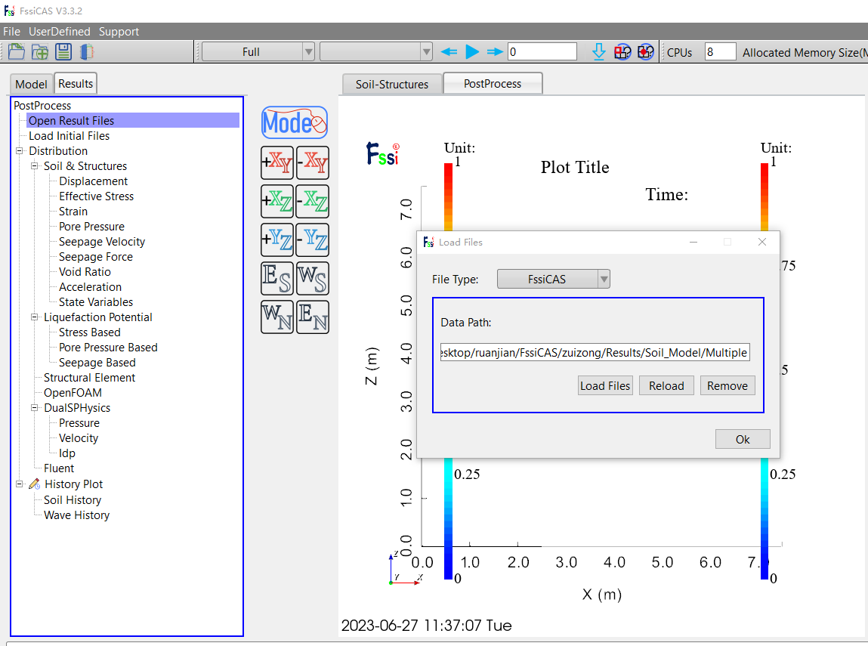
Task: Open the Full display mode dropdown
Action: [258, 51]
